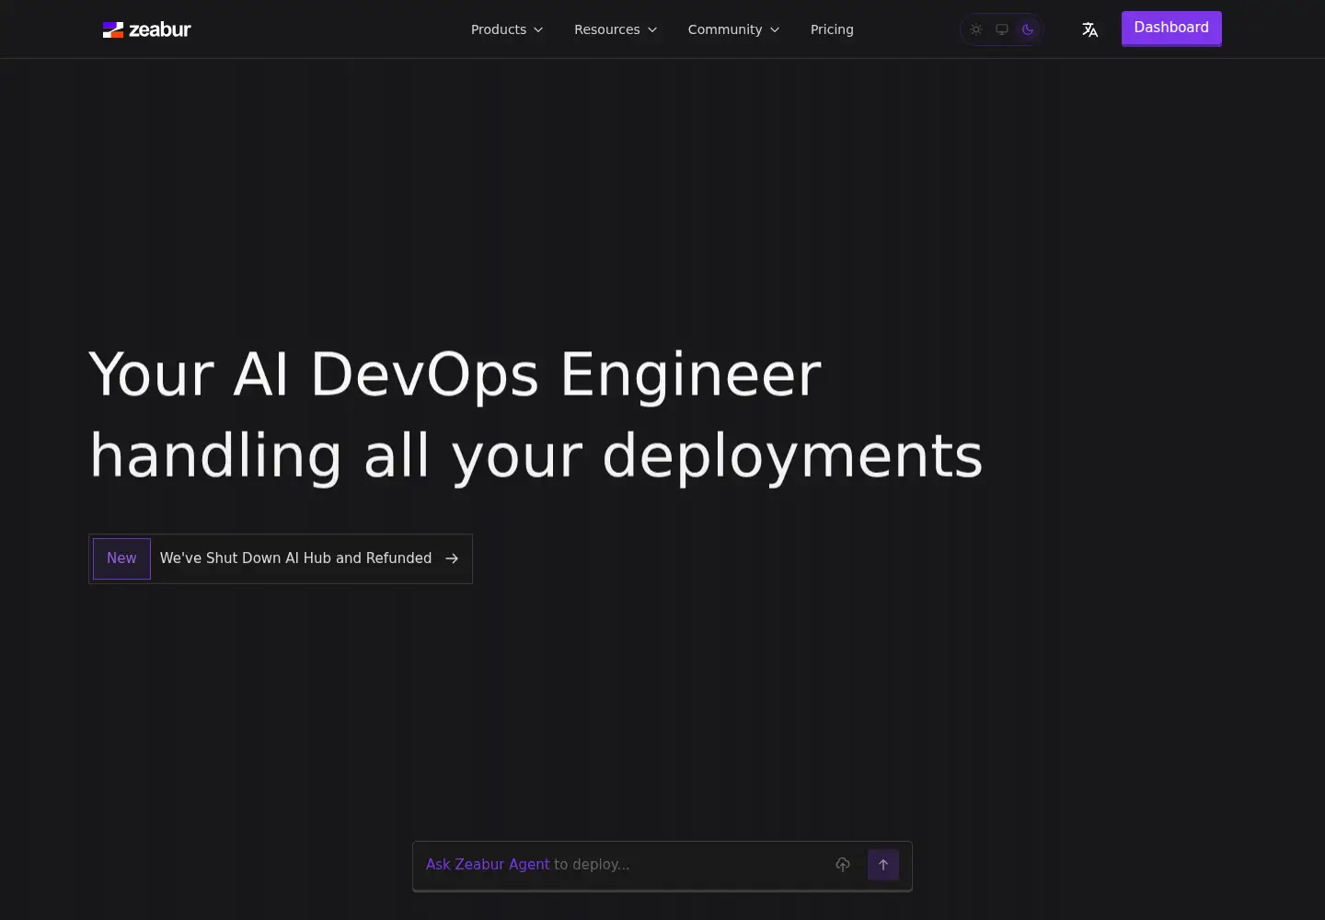1325x920 pixels.
Task: Enable dark theme moon icon
Action: pos(1028,29)
